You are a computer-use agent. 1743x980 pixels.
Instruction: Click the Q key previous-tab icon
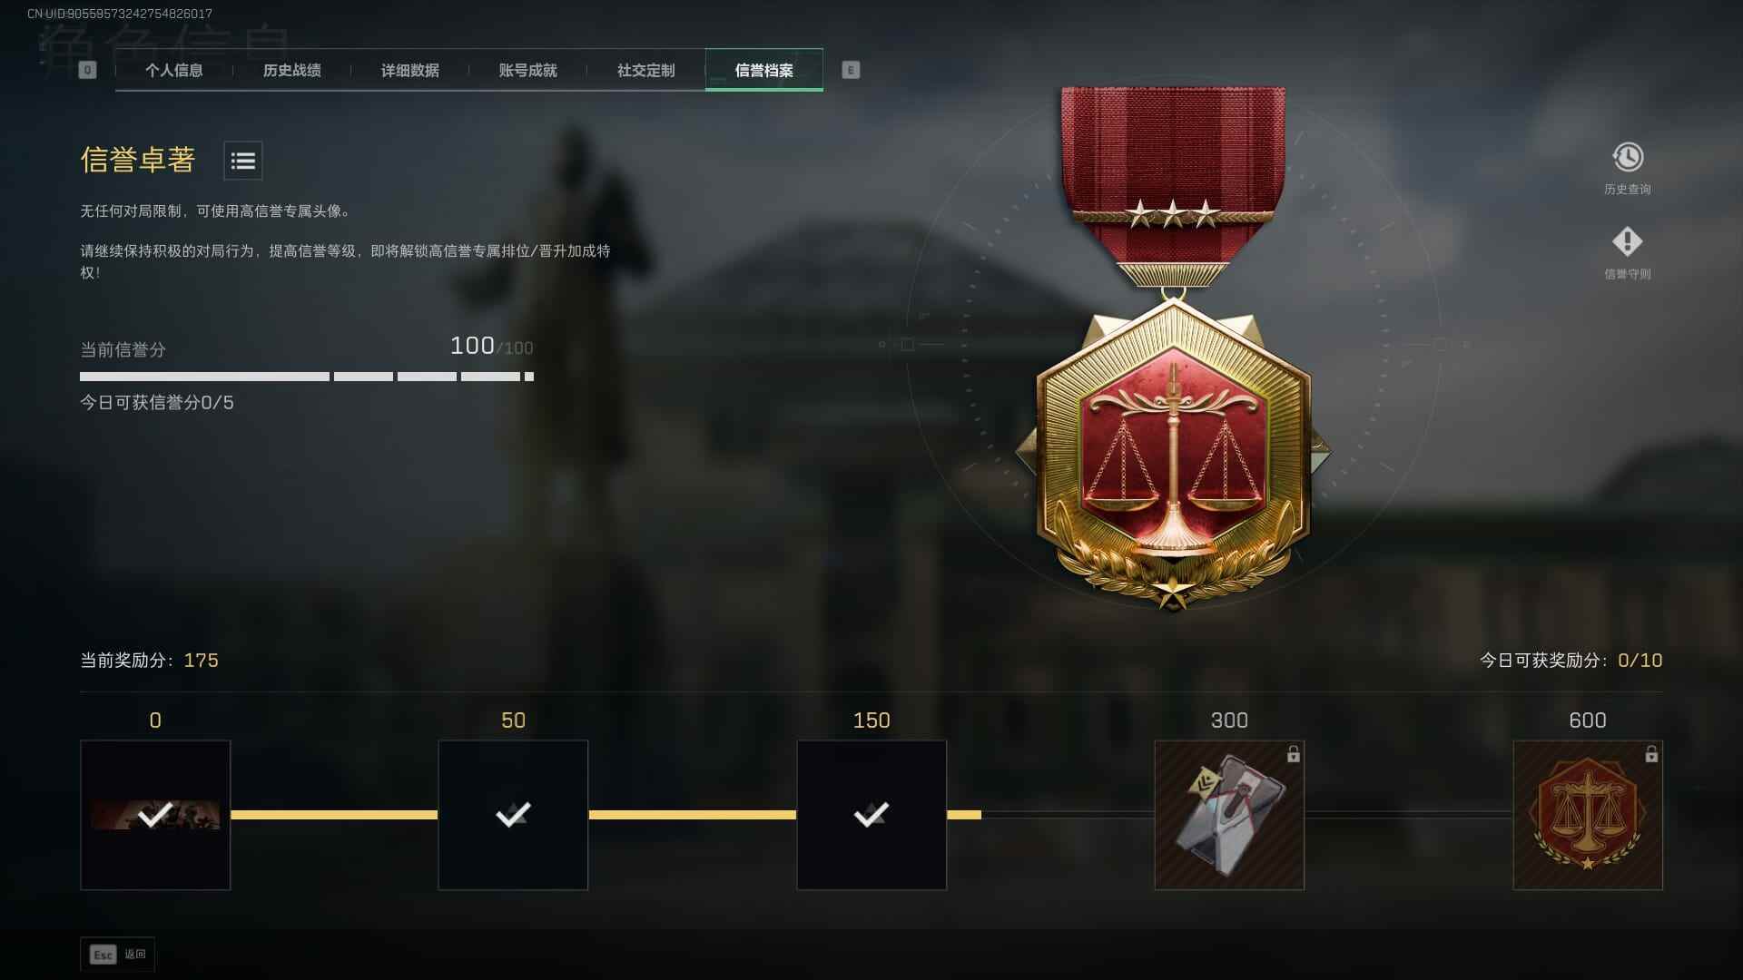click(x=87, y=70)
